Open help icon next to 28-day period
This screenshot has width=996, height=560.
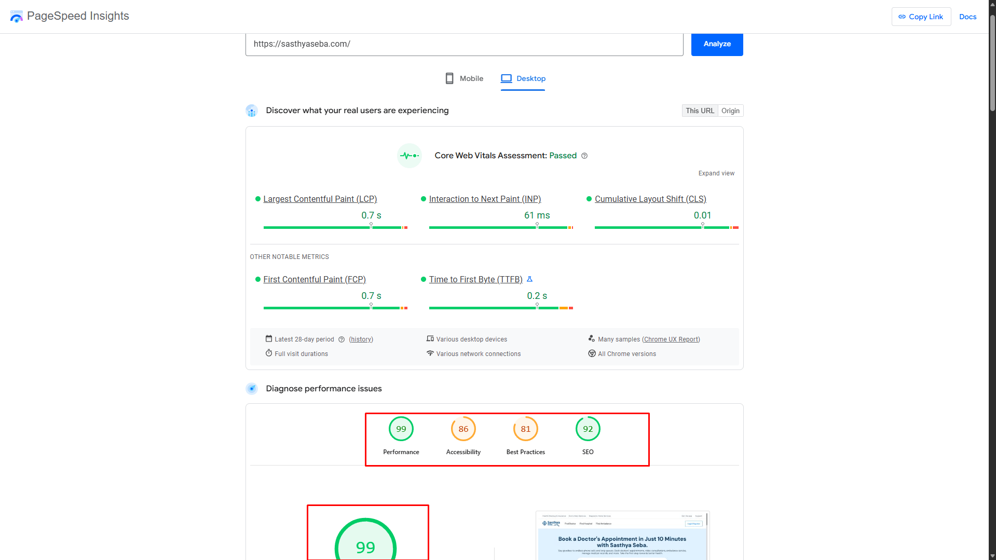[x=342, y=339]
